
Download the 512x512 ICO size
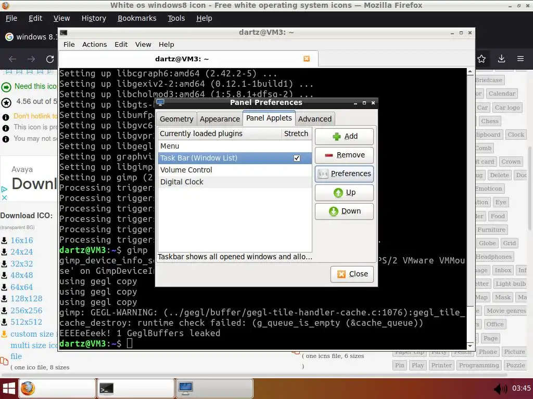click(x=26, y=322)
